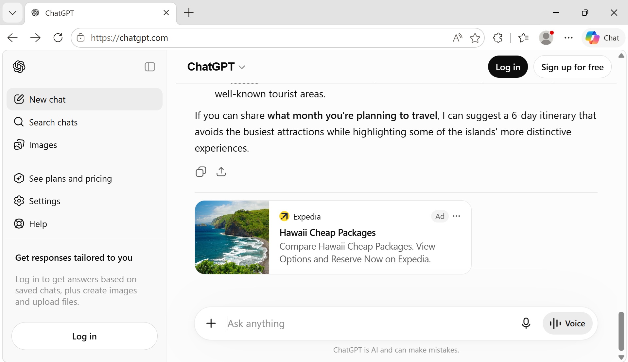
Task: Open Help in the sidebar
Action: 84,224
